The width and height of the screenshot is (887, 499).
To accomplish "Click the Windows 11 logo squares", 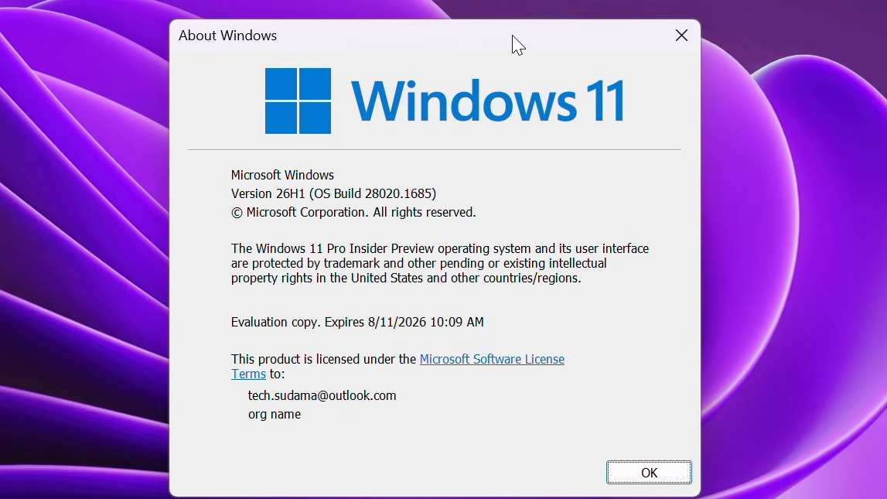I will pyautogui.click(x=299, y=101).
